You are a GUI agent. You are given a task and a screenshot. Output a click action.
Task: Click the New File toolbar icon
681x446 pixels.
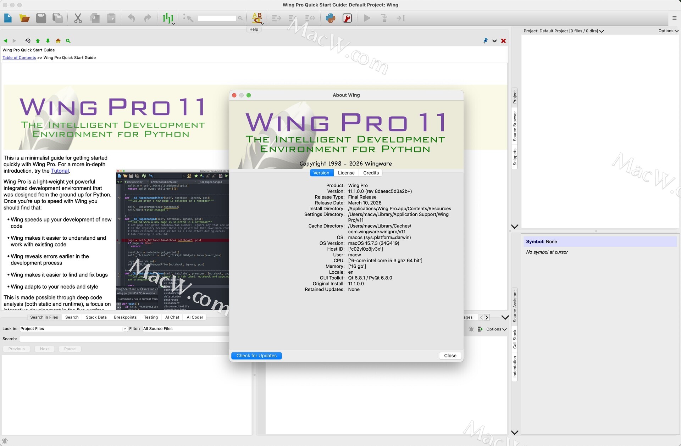pyautogui.click(x=8, y=18)
